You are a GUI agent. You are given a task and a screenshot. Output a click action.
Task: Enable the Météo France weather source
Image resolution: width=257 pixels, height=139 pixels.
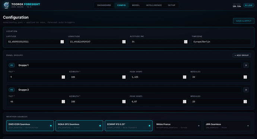178,126
